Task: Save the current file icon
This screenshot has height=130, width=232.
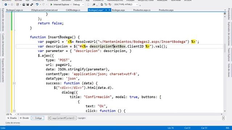Action: coord(28,5)
